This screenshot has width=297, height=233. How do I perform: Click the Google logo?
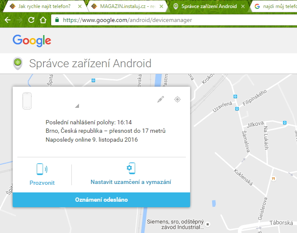pos(32,41)
